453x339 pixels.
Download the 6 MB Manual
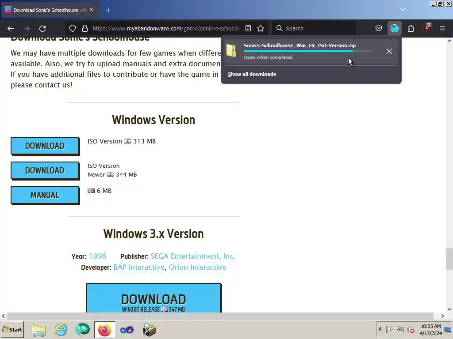pyautogui.click(x=45, y=196)
